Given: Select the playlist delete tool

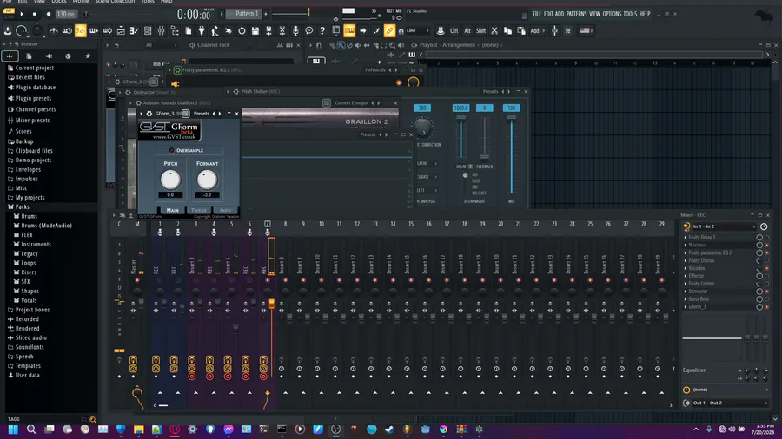Looking at the screenshot, I should [x=349, y=45].
